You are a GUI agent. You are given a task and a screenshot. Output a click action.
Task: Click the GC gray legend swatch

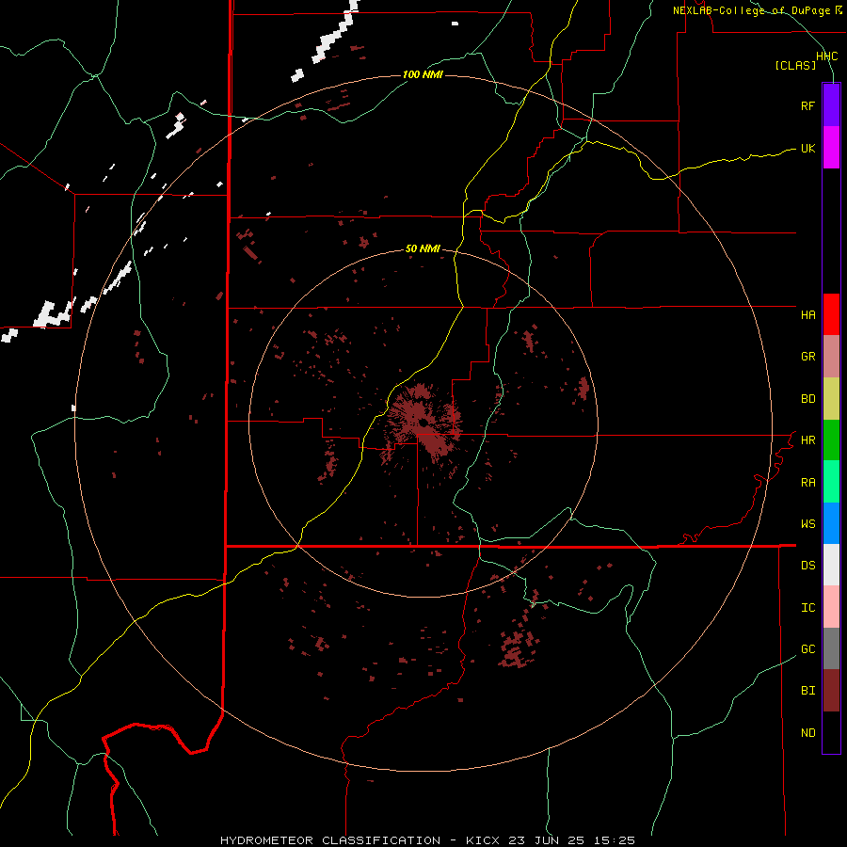coord(831,648)
